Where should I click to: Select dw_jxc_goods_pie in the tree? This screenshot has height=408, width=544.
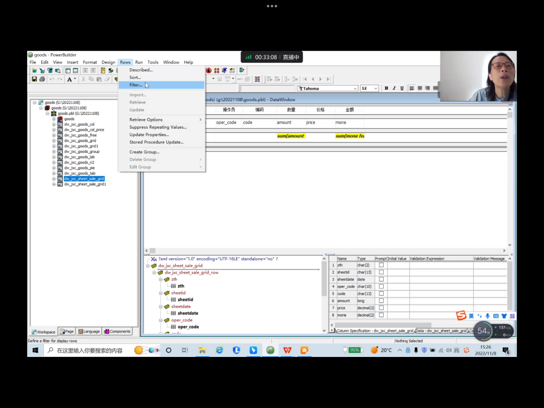(79, 168)
